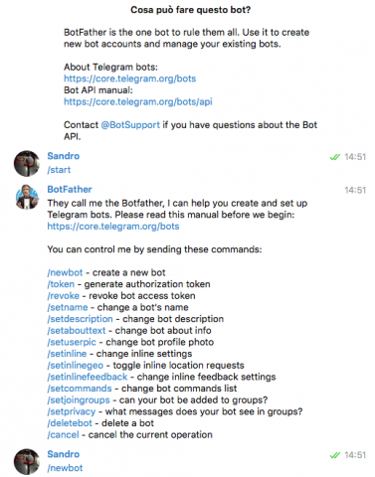Click Sandro's avatar beside the /start message
The height and width of the screenshot is (477, 375).
27,163
